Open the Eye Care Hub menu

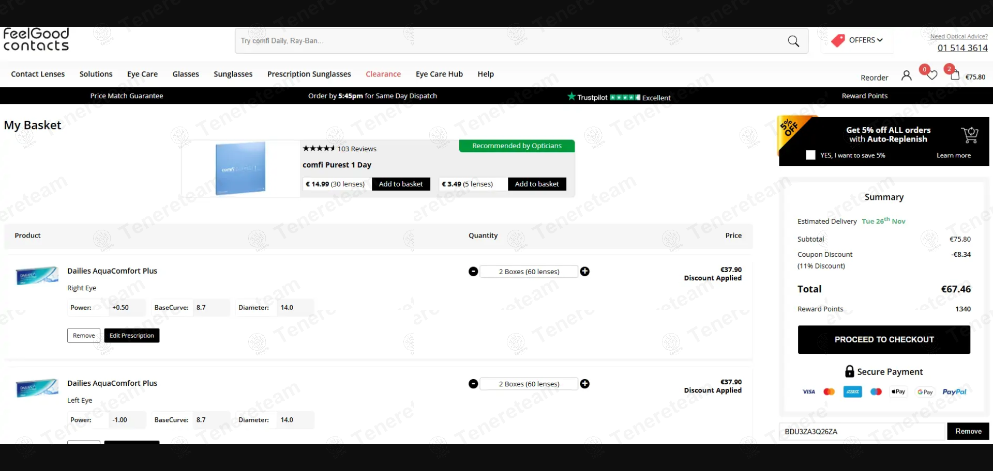point(439,74)
